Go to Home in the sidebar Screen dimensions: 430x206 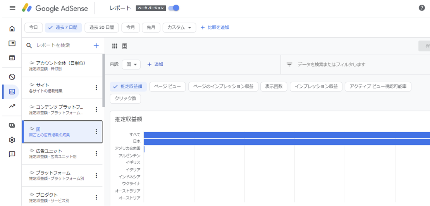point(12,29)
